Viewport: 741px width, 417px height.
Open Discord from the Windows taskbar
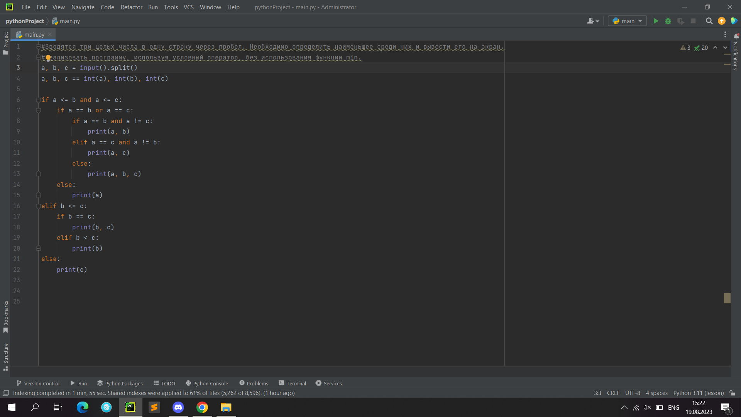click(178, 407)
